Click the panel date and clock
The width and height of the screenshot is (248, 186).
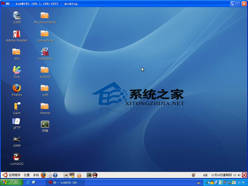226,175
